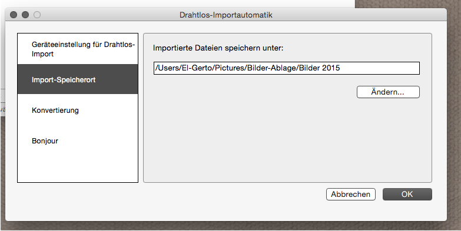Cancel the dialog with Abbrechen
Image resolution: width=461 pixels, height=231 pixels.
350,194
